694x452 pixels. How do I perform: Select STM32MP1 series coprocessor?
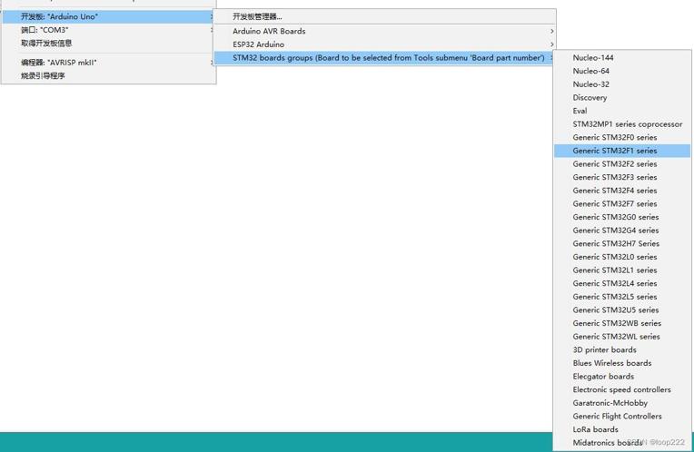coord(622,124)
